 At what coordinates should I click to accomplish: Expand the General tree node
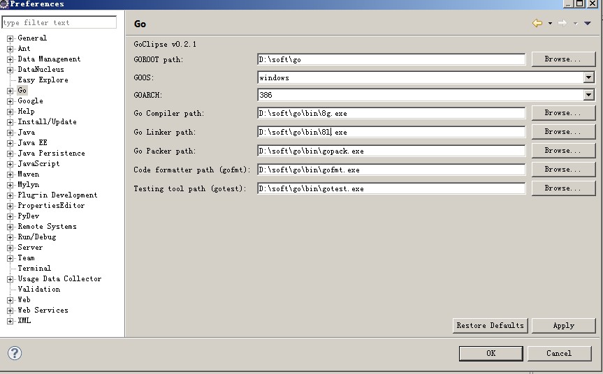pyautogui.click(x=10, y=38)
